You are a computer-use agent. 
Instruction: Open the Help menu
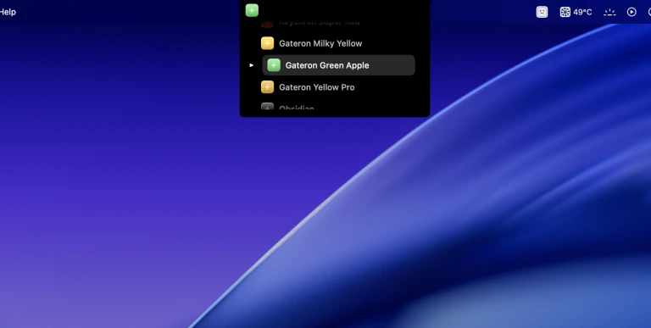coord(8,12)
